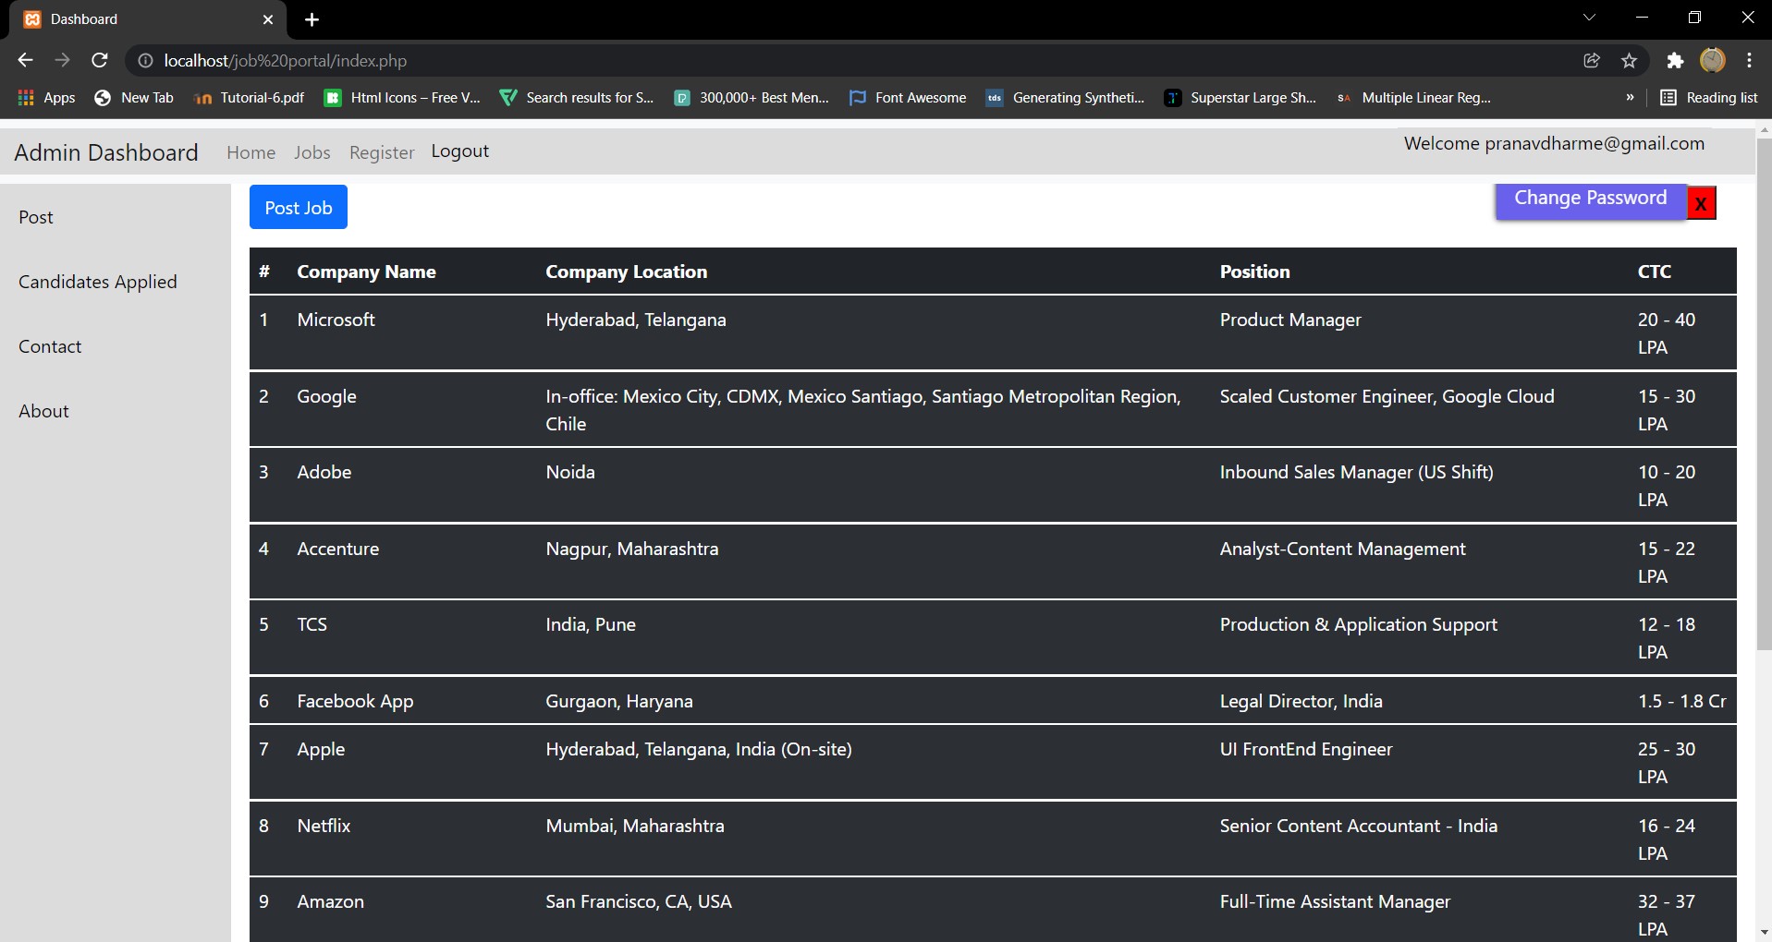Screen dimensions: 1772x942
Task: Click the Logout link
Action: [x=459, y=151]
